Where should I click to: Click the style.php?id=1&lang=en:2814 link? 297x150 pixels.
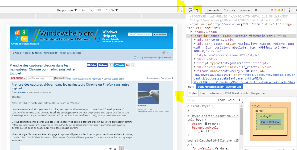pyautogui.click(x=215, y=116)
